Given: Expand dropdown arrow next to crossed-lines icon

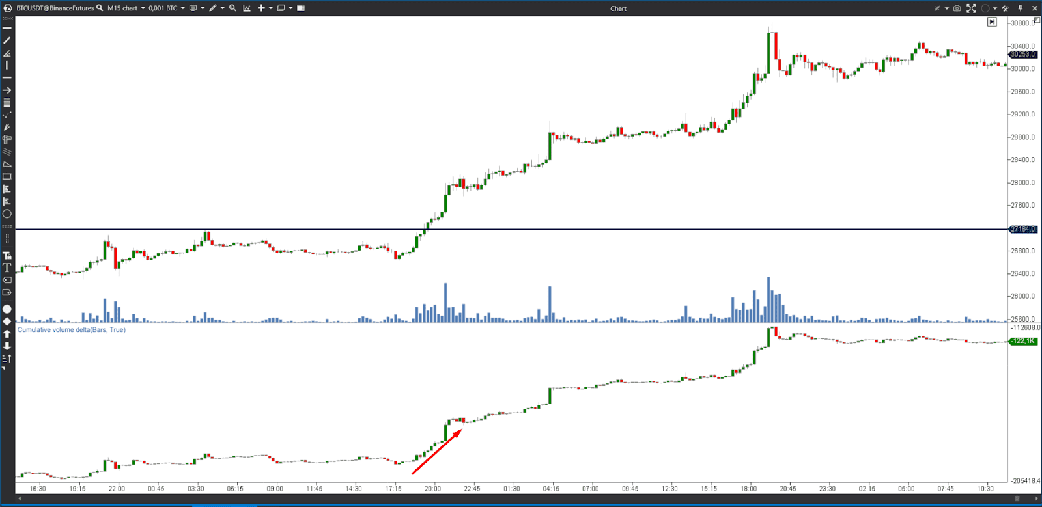Looking at the screenshot, I should pyautogui.click(x=947, y=8).
